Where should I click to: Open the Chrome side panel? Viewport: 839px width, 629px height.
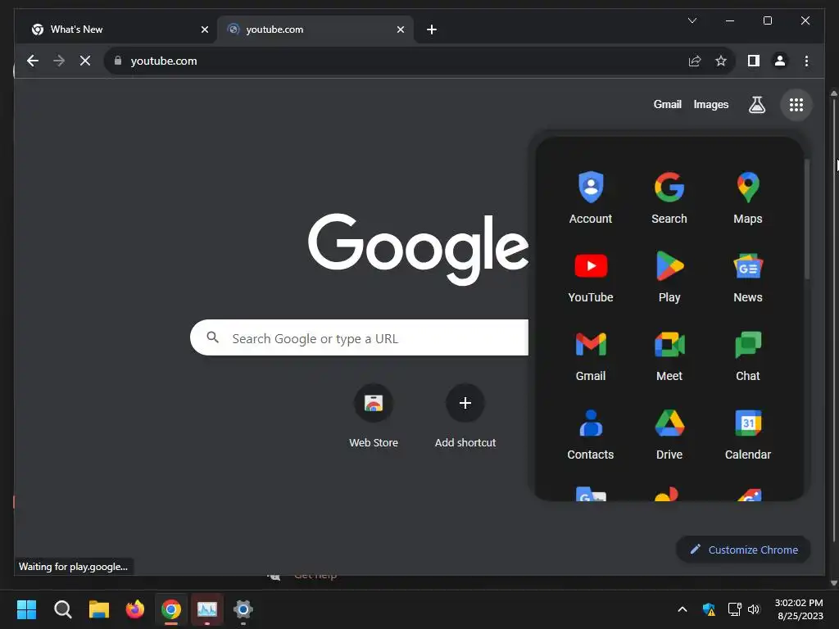coord(754,61)
